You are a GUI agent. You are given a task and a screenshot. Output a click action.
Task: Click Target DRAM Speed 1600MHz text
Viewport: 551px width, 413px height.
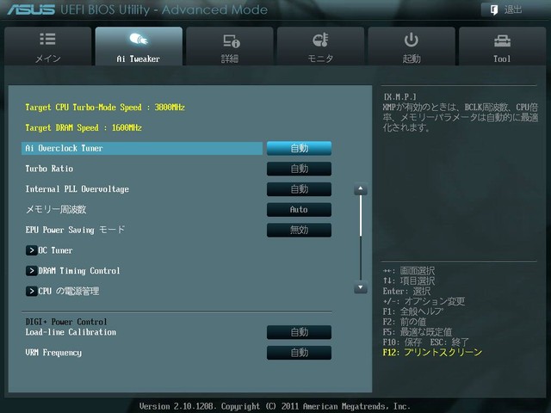(84, 127)
